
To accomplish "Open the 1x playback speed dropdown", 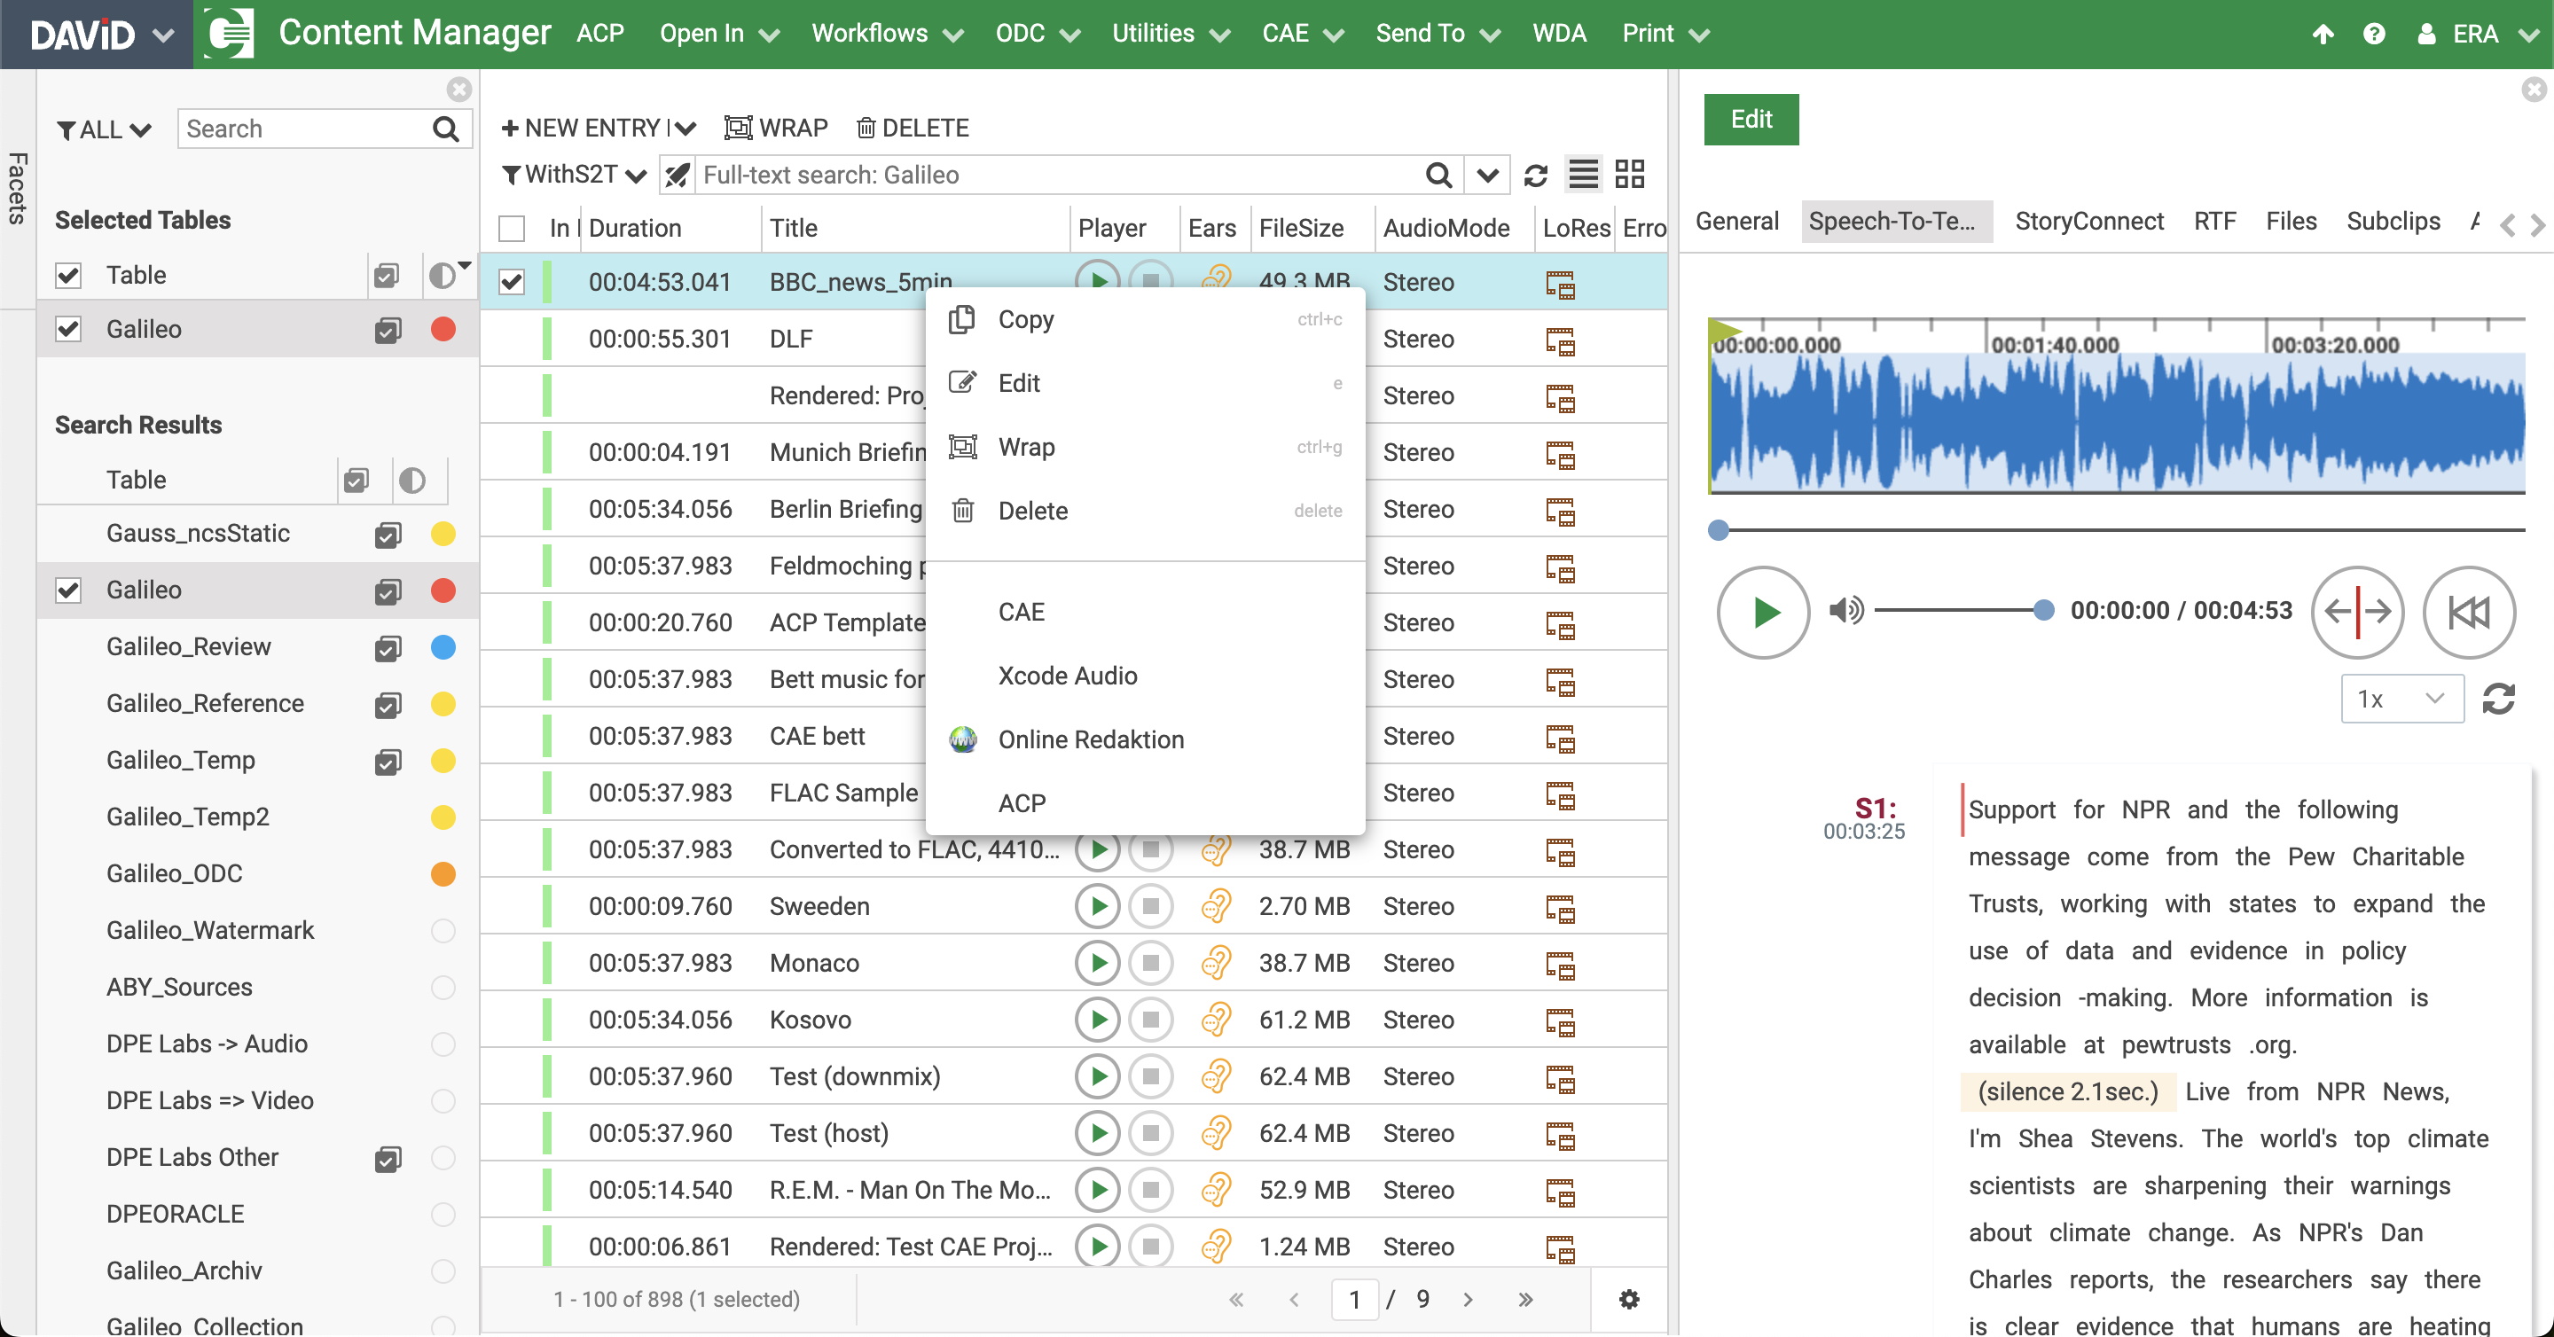I will click(2401, 698).
